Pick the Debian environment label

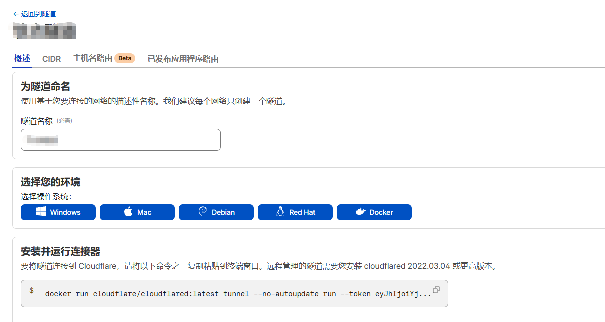tap(223, 212)
